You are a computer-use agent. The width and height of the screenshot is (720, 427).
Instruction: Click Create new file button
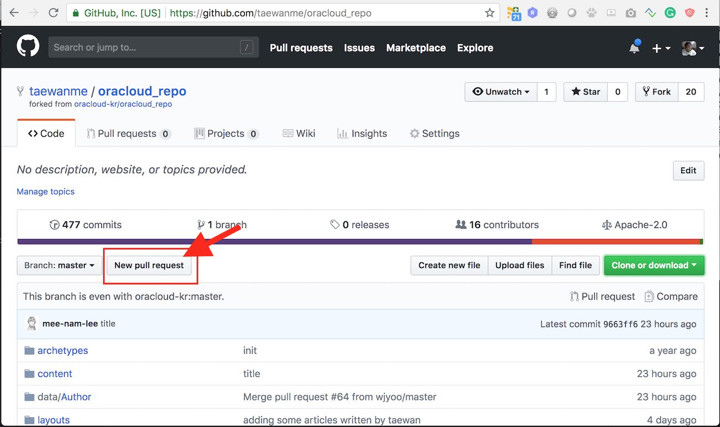pos(449,265)
